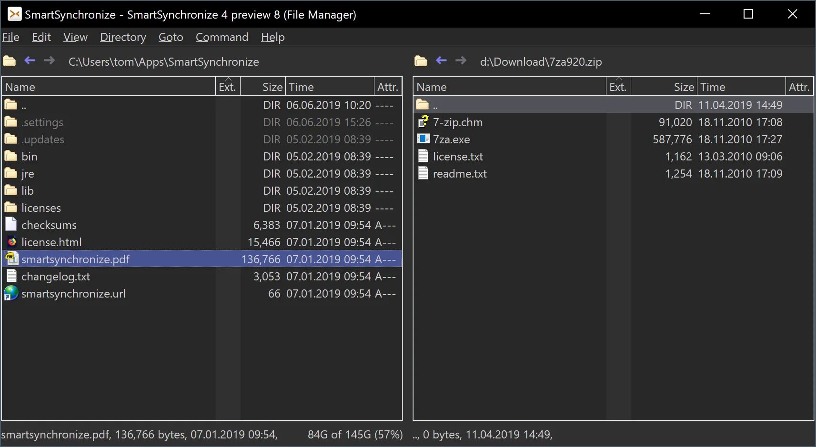Select the lib folder icon

[x=11, y=190]
